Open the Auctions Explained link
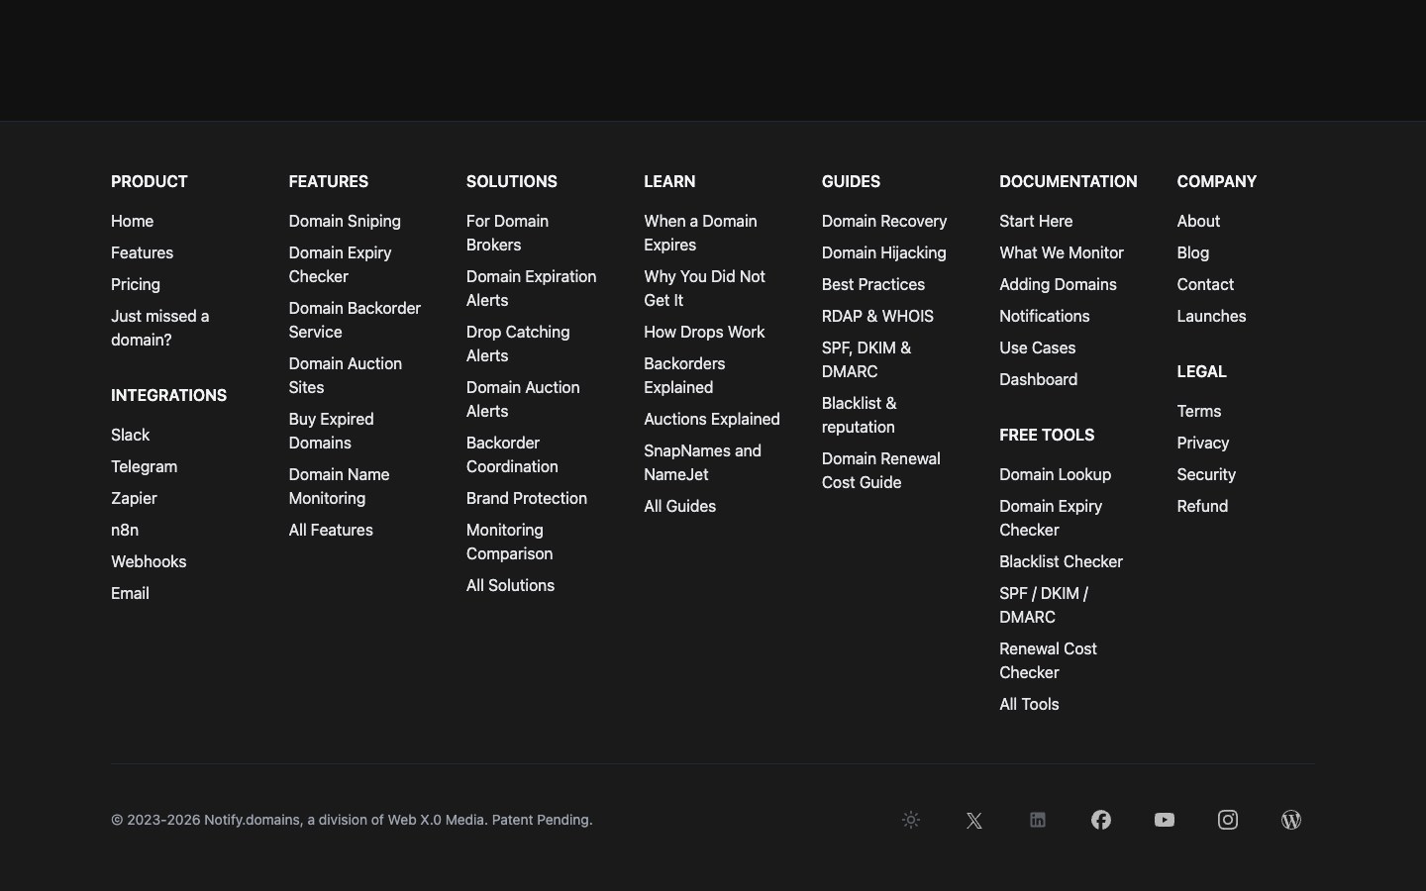Screen dimensions: 1426x891 click(712, 419)
